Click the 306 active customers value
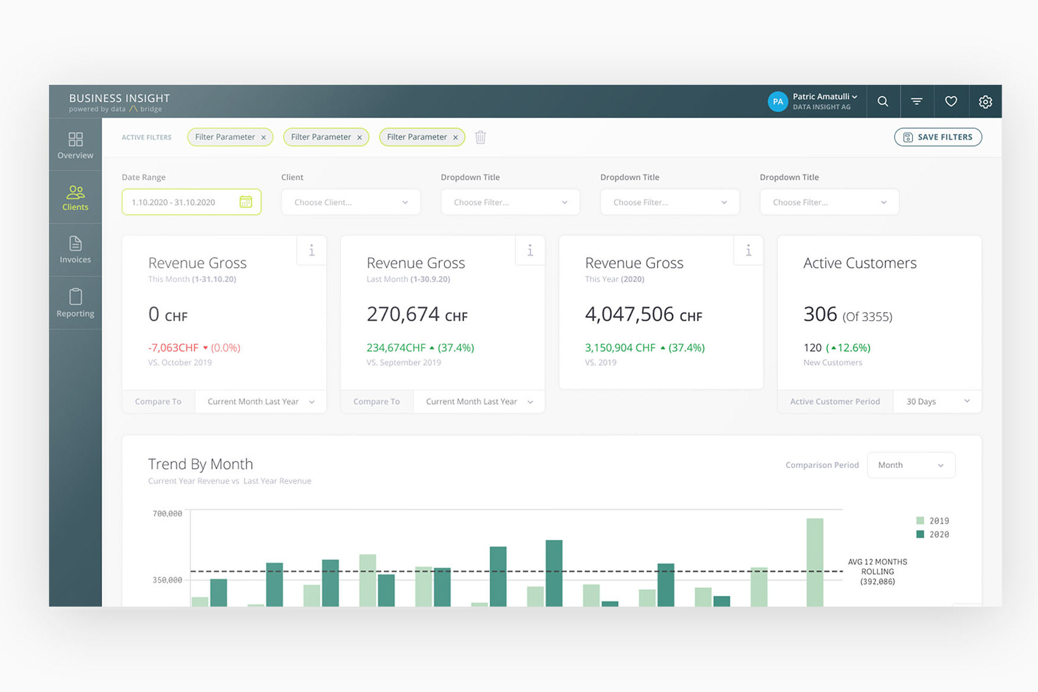The image size is (1038, 692). [820, 314]
